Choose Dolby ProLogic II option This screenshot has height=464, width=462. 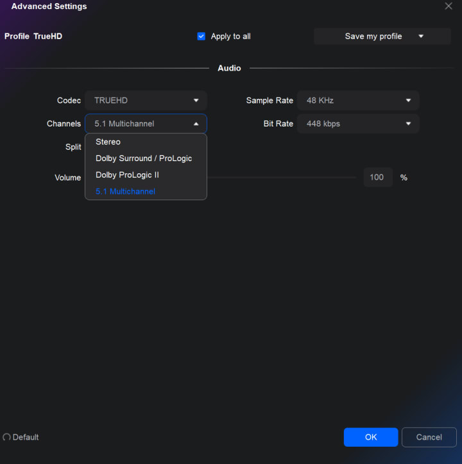(x=146, y=175)
